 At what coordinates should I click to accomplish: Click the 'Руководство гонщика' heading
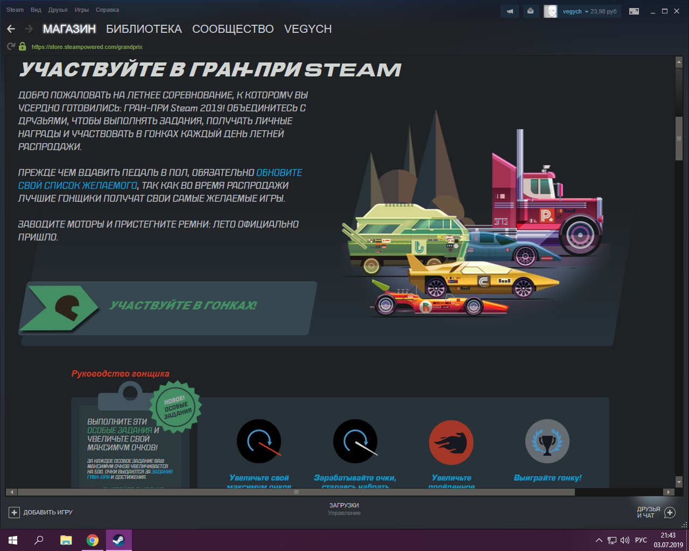point(121,374)
